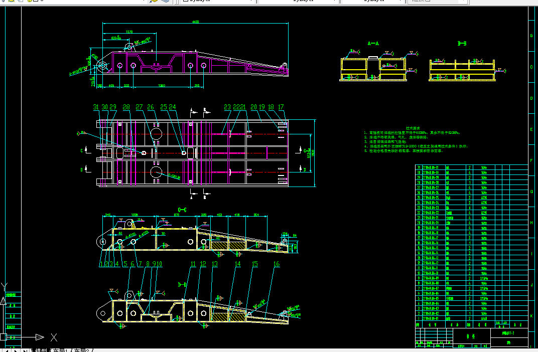The height and width of the screenshot is (352, 538).
Task: Click the UCS X axis label
Action: coord(54,337)
